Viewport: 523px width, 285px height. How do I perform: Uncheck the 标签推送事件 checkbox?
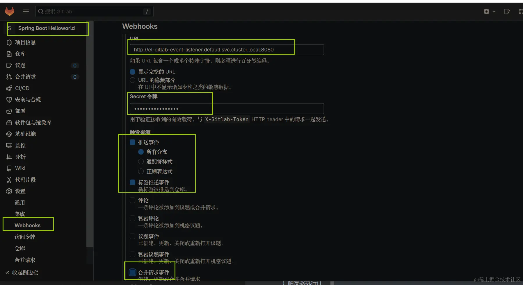[x=132, y=182]
